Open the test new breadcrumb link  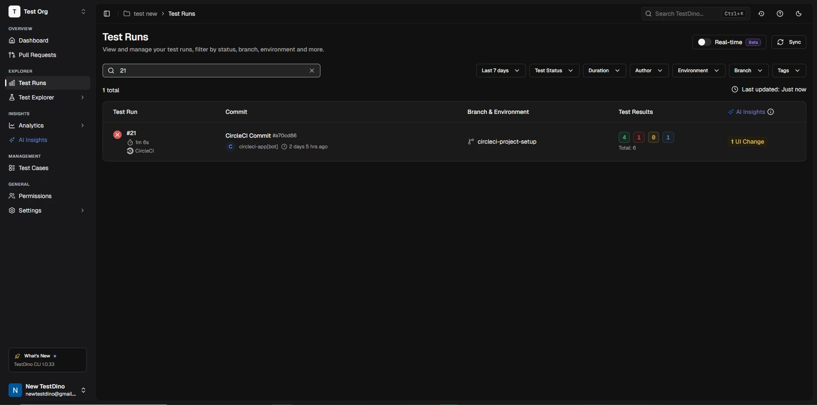tap(145, 14)
